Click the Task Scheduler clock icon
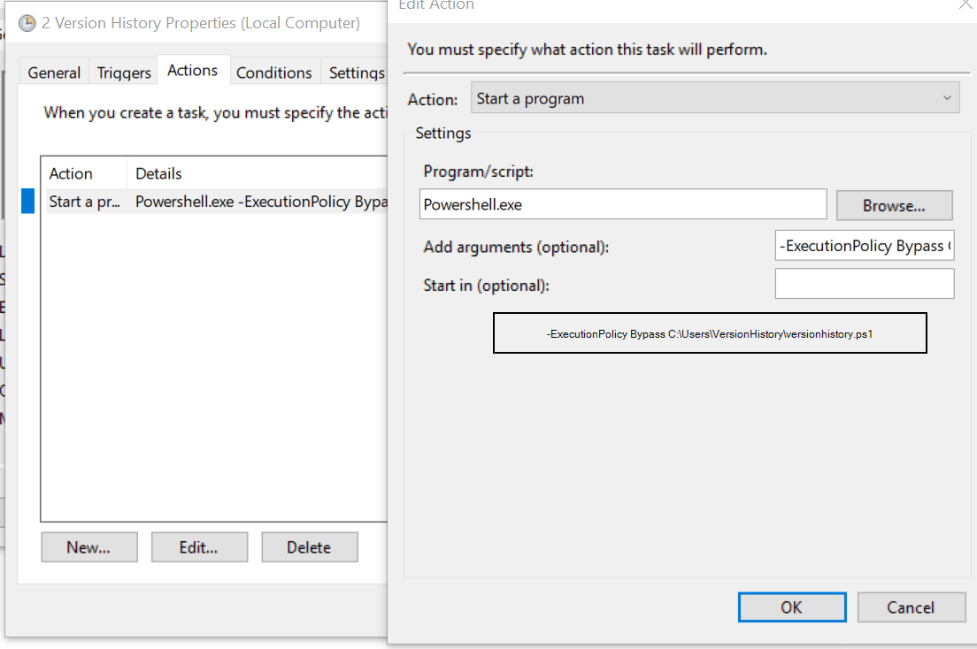Screen dimensions: 977x649 click(x=26, y=23)
